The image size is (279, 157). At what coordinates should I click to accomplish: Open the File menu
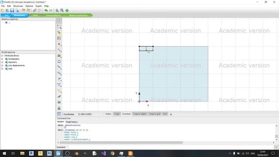coord(3,6)
